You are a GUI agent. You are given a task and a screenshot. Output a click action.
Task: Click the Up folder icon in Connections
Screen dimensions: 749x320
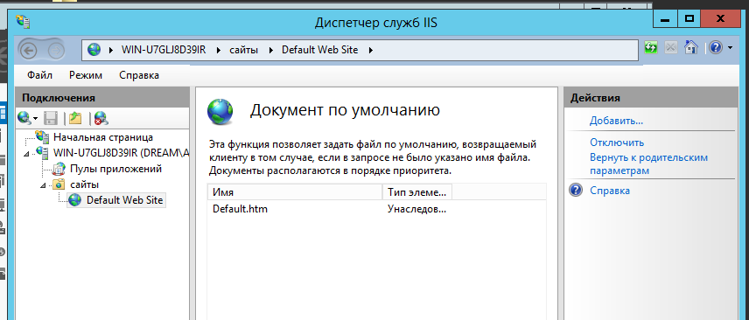coord(75,117)
